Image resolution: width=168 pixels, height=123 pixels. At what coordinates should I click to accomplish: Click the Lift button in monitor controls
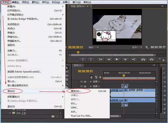(x=143, y=59)
